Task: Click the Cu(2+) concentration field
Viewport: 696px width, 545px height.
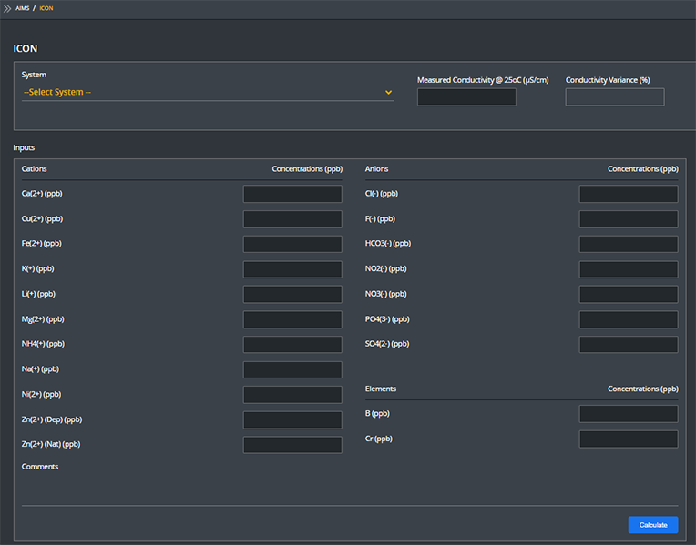Action: (292, 219)
